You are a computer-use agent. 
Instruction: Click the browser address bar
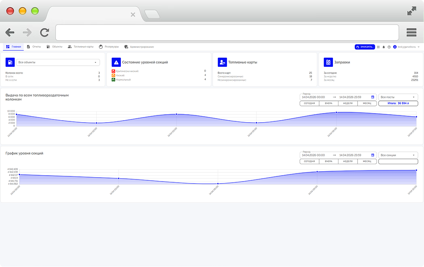(227, 32)
